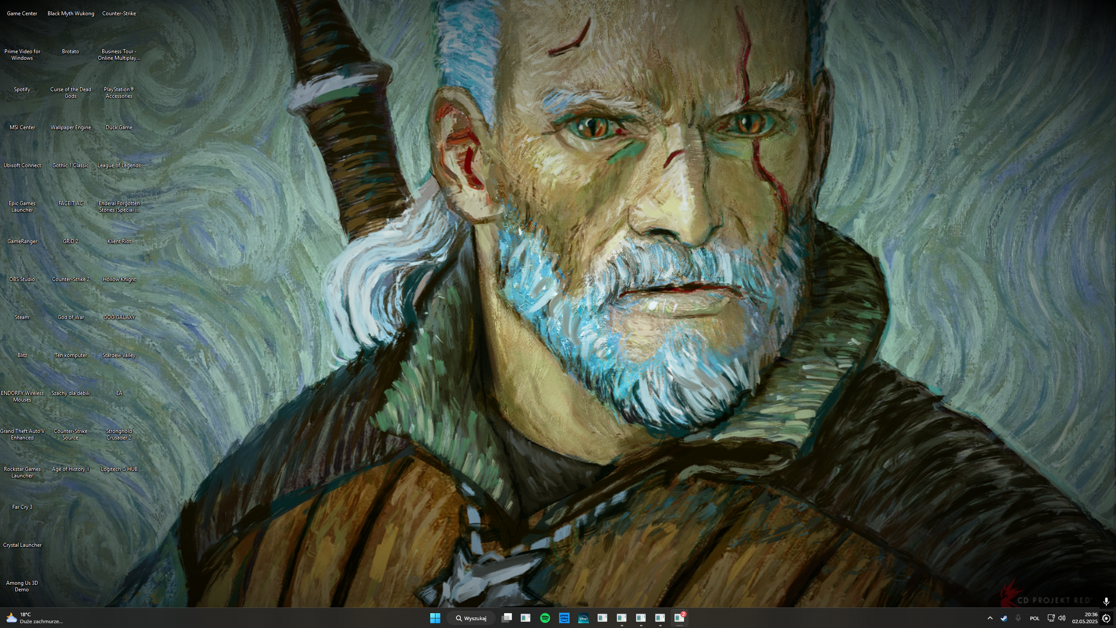Select the Black Myth Wukong shortcut
Viewport: 1116px width, 628px height.
click(71, 14)
